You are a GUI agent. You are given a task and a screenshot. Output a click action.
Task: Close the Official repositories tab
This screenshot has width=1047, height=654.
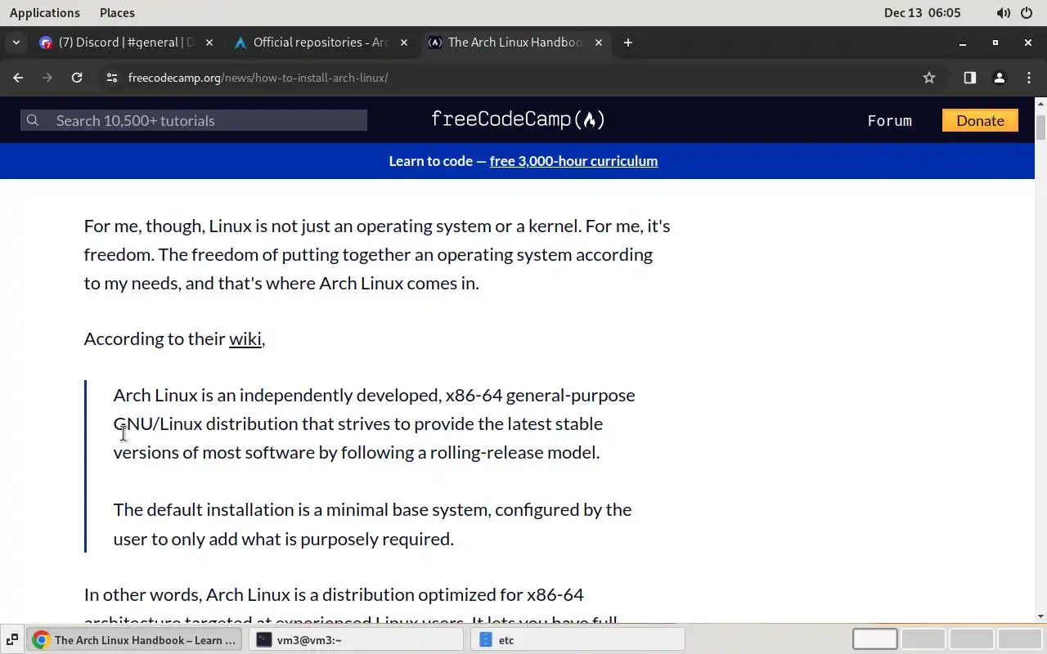tap(404, 43)
